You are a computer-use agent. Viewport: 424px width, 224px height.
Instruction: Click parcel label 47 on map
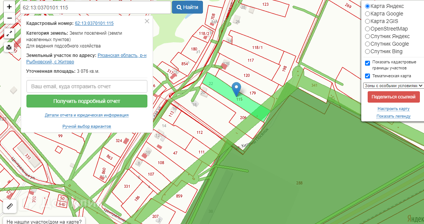[175, 153]
